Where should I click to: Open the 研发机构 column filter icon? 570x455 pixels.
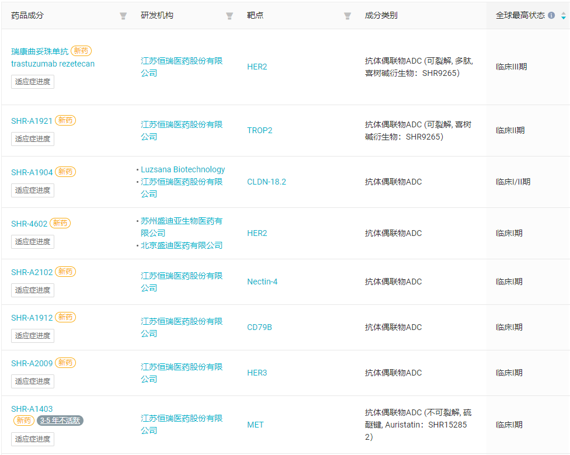230,16
